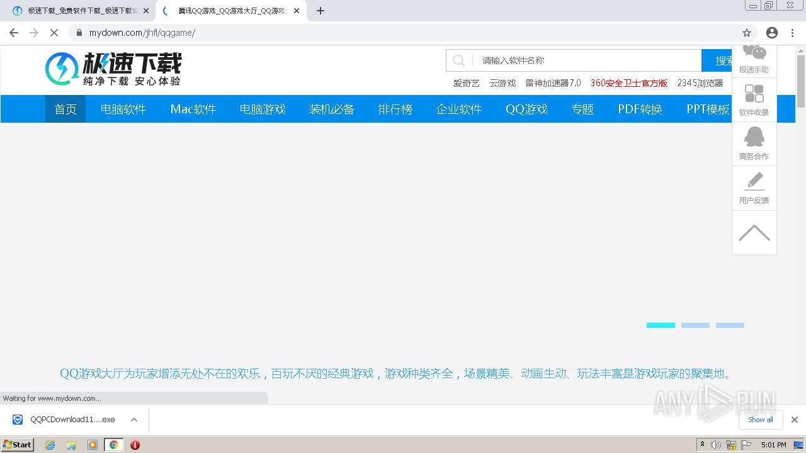Open PDF转换 navigation item
The image size is (806, 453).
click(x=640, y=109)
